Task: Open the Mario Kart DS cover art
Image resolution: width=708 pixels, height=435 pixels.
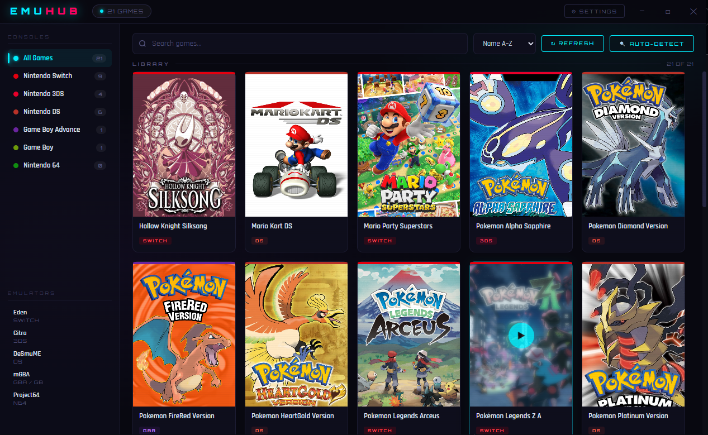Action: (296, 145)
